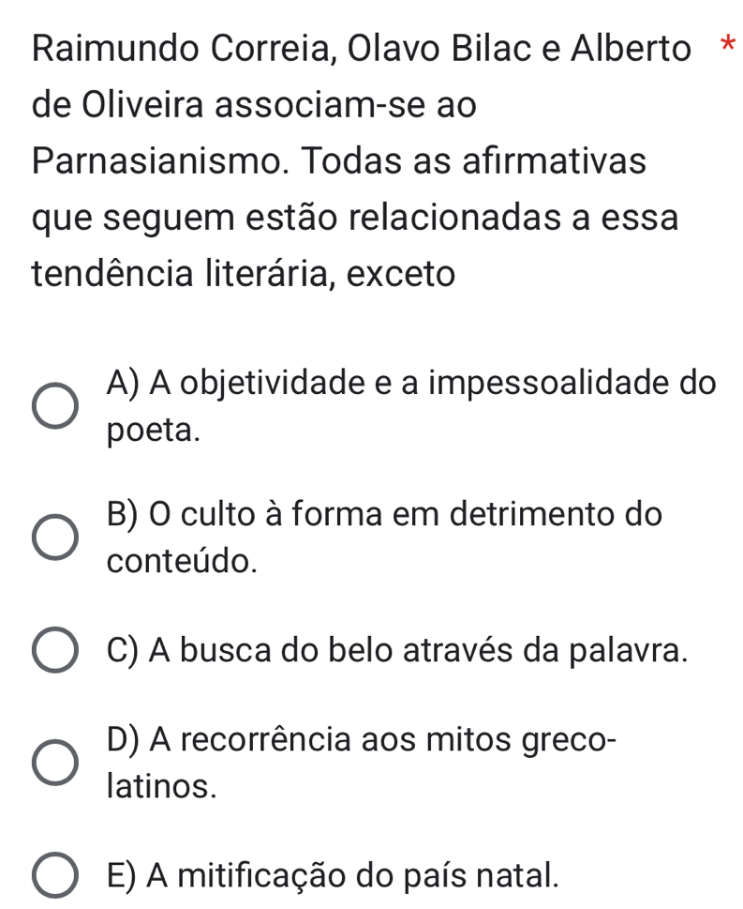Select the radio button for option A
The image size is (743, 909).
coord(55,407)
